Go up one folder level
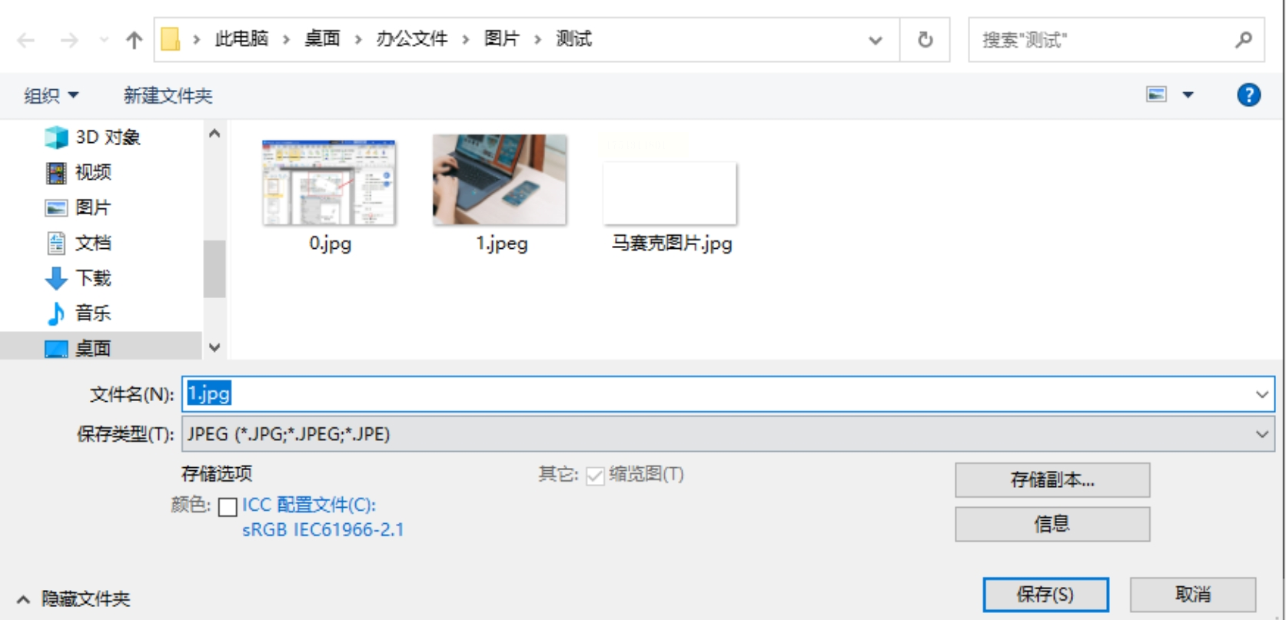The width and height of the screenshot is (1286, 620). [135, 40]
